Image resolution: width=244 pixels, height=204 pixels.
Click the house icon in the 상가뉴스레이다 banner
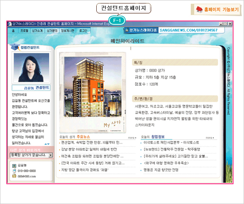point(127,30)
